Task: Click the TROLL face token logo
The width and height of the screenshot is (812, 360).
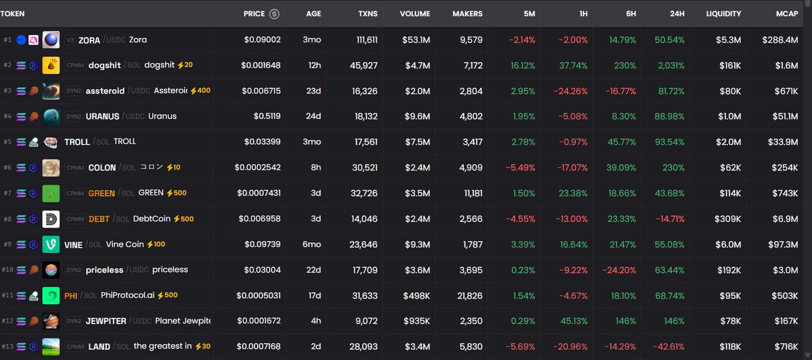Action: 51,142
